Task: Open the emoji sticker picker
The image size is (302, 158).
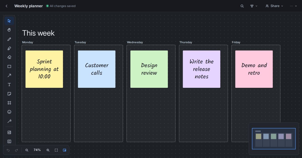Action: click(9, 112)
